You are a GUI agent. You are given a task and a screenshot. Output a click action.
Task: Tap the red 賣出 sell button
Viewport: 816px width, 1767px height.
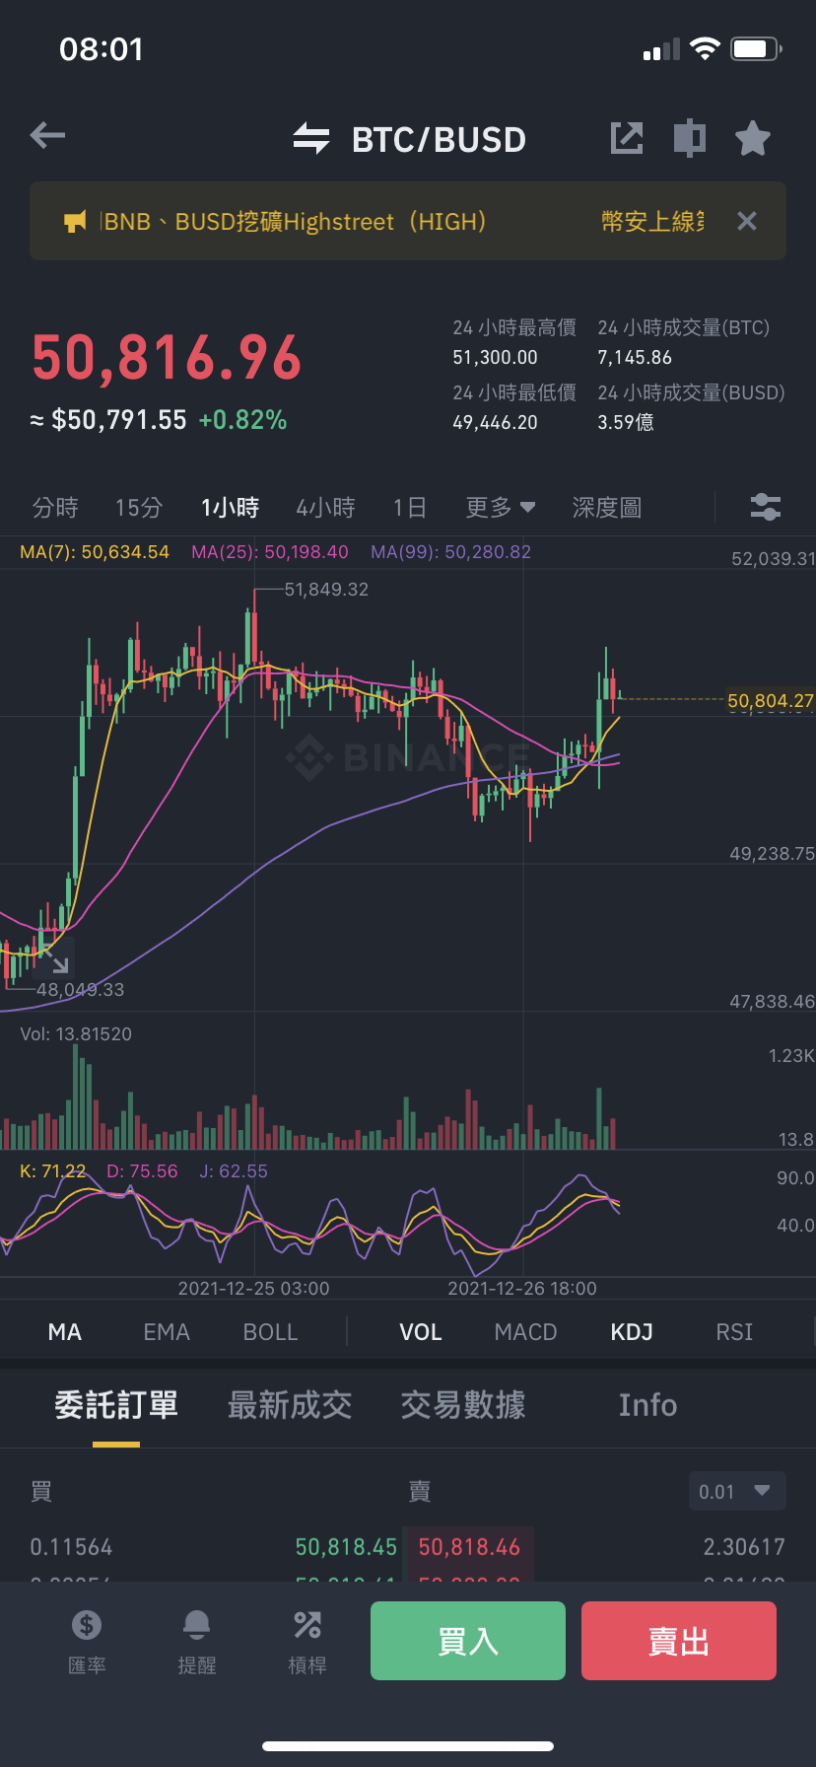(679, 1641)
